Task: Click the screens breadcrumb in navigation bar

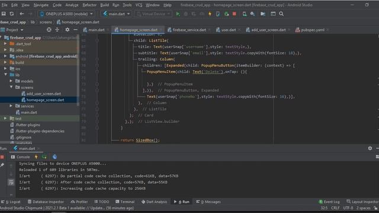Action: [46, 22]
